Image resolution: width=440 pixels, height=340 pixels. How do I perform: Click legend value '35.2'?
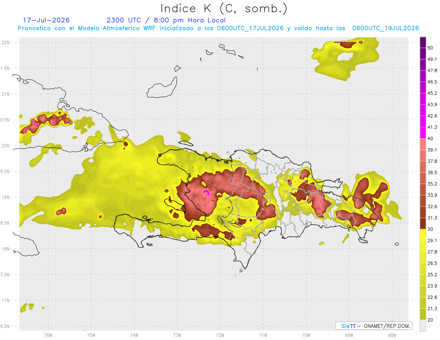click(432, 184)
